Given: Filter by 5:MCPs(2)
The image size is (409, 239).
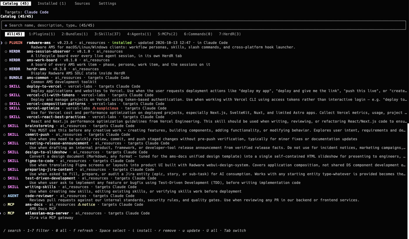Looking at the screenshot, I should click(x=167, y=34).
